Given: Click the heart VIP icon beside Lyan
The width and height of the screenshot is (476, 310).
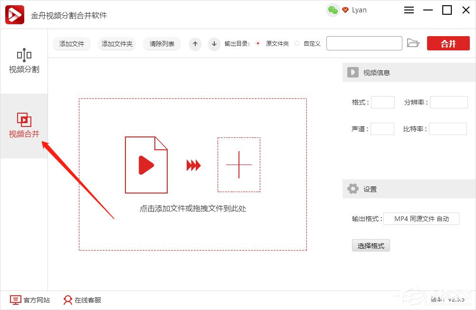Looking at the screenshot, I should [344, 10].
